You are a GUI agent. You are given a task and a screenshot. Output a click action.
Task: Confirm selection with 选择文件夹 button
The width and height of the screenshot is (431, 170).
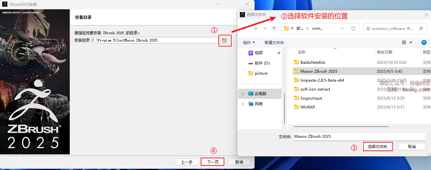pyautogui.click(x=377, y=146)
